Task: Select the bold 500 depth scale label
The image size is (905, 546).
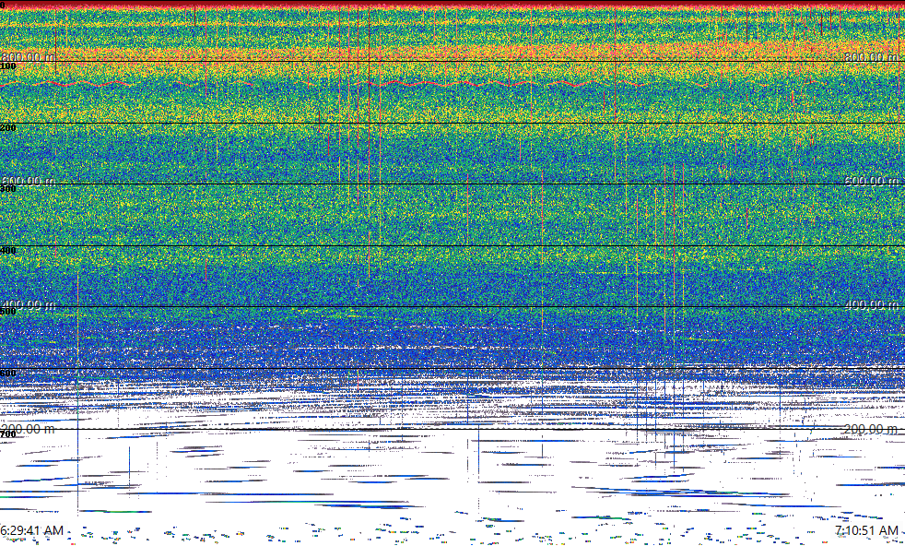Action: pyautogui.click(x=8, y=312)
